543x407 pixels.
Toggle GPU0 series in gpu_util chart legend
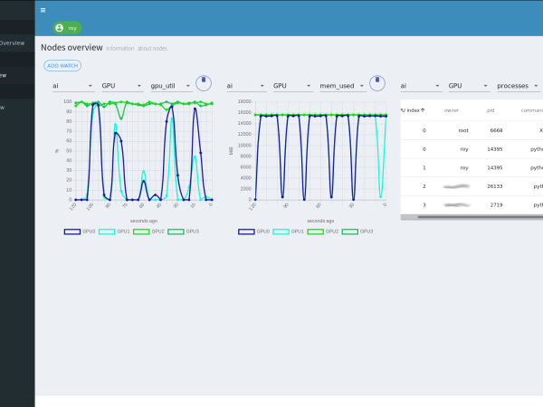coord(80,232)
